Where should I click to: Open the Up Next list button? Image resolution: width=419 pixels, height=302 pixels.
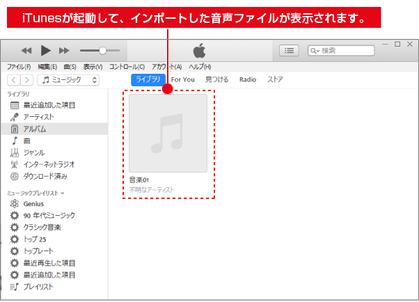[x=289, y=51]
